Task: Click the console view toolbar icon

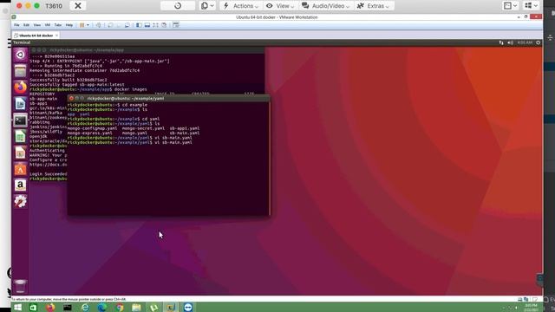Action: (x=176, y=25)
